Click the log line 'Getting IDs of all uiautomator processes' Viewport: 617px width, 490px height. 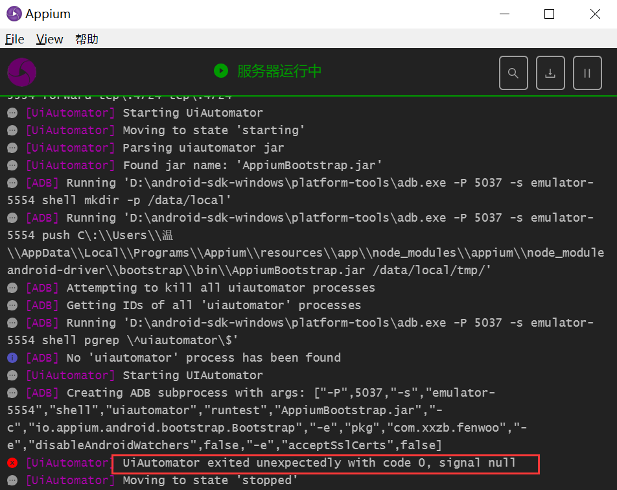(194, 305)
